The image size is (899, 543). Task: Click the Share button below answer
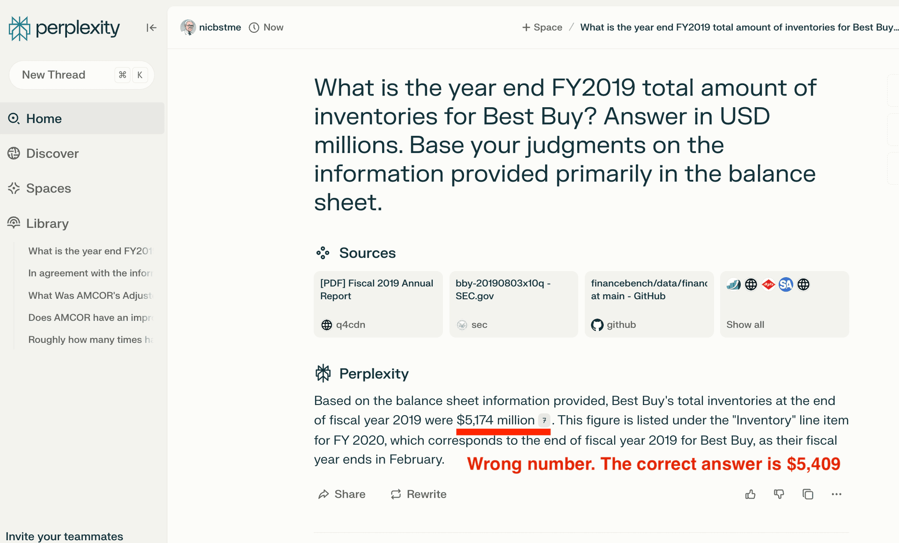point(341,493)
